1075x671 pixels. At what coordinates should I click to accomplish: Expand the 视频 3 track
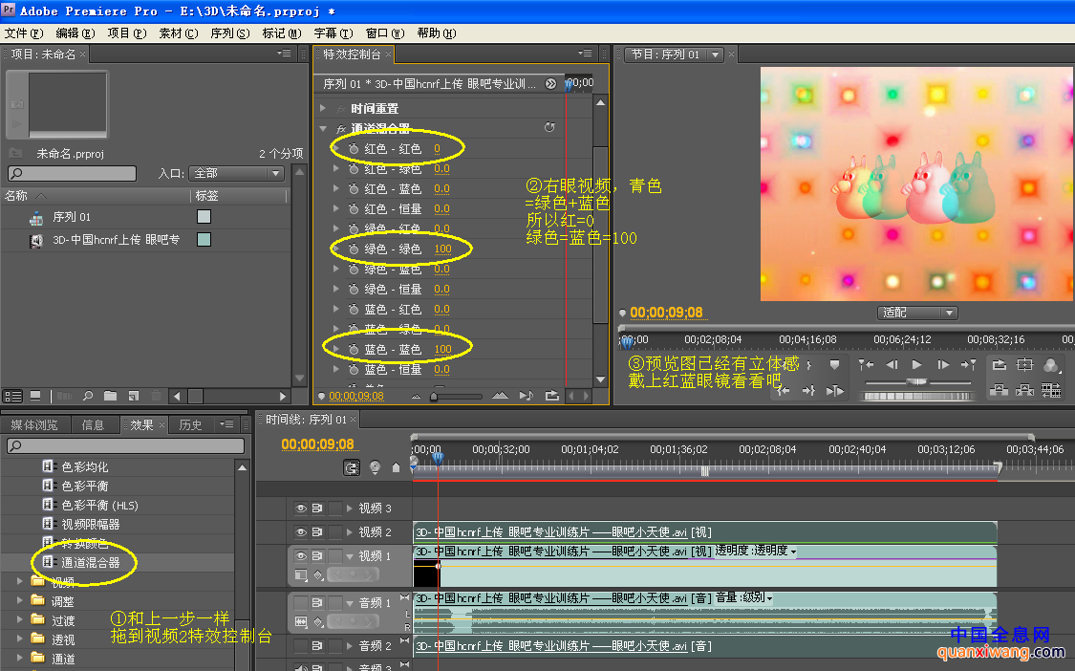coord(350,509)
